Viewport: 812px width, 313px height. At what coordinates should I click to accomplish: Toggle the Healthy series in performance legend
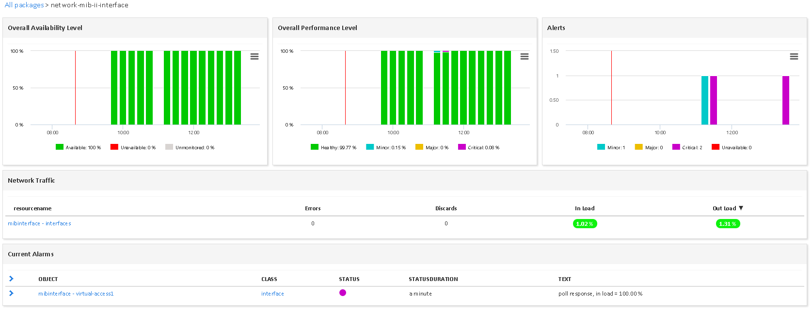click(334, 147)
